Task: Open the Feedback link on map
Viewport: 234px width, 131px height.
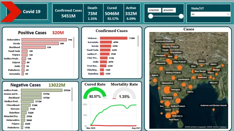Action: 223,127
